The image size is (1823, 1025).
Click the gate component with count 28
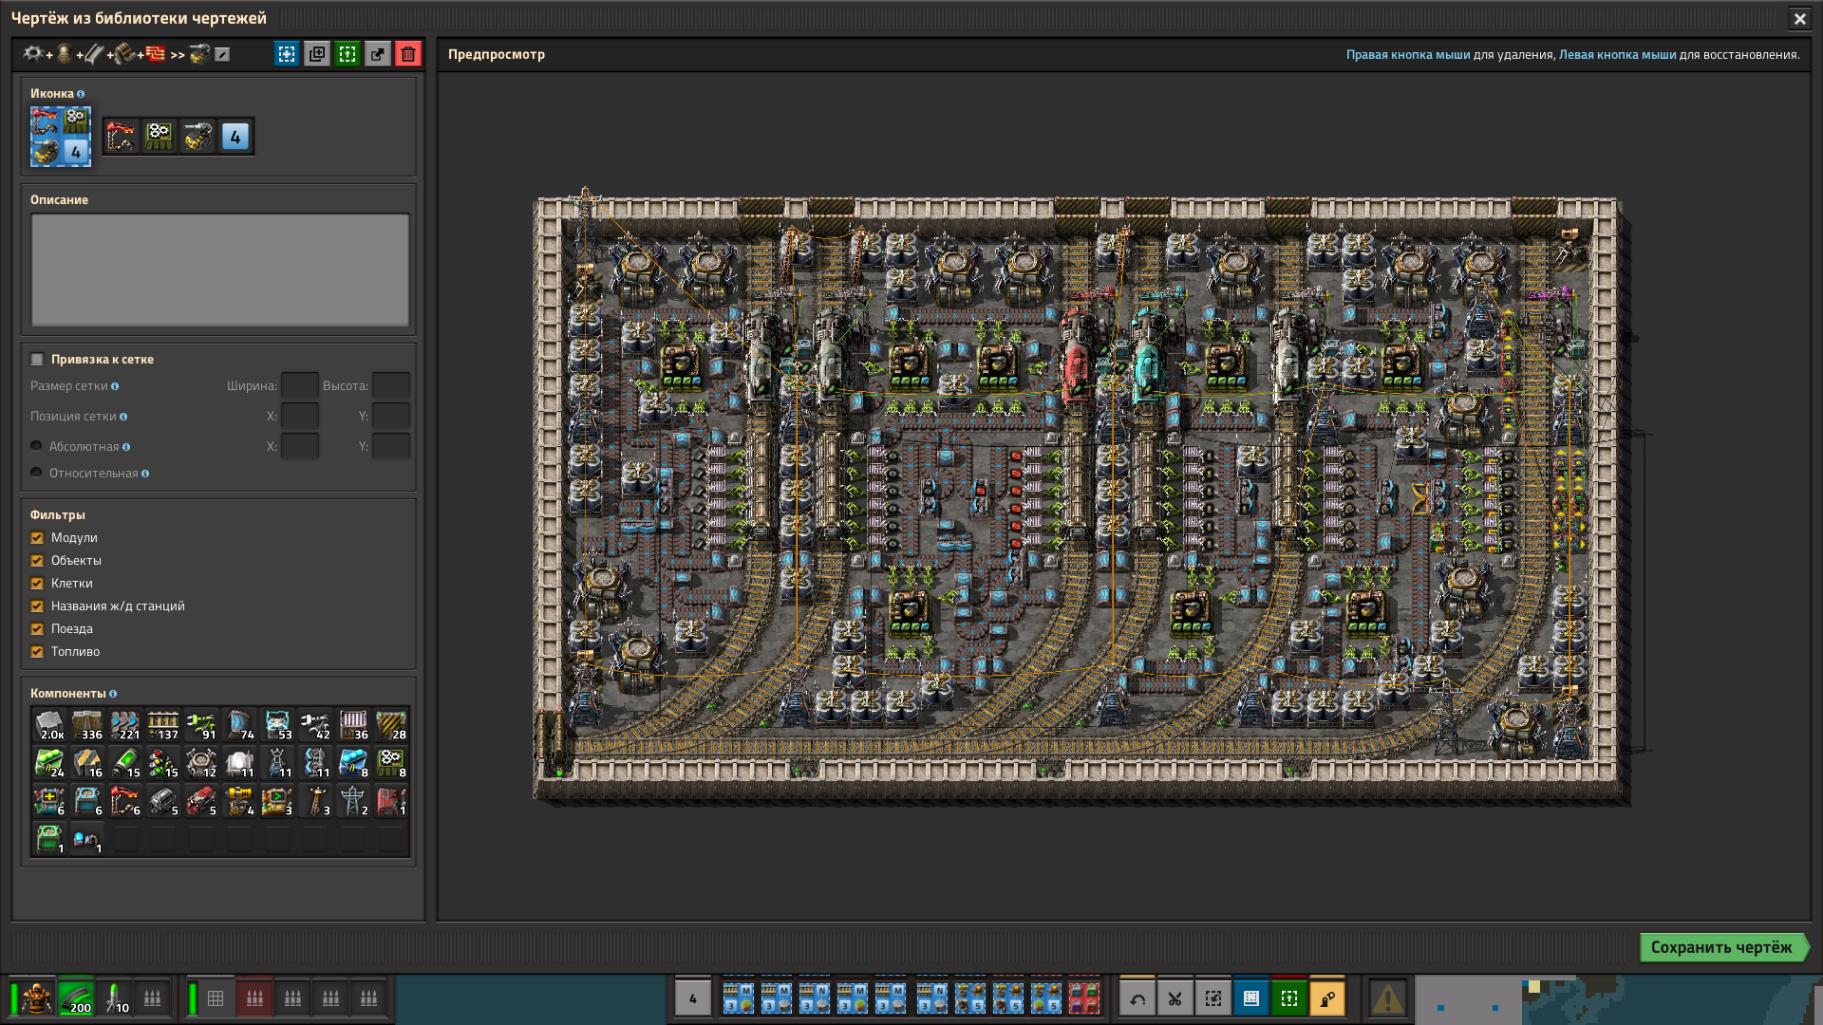tap(391, 725)
